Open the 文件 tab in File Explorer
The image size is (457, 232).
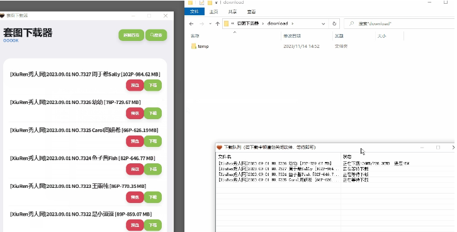pyautogui.click(x=195, y=12)
